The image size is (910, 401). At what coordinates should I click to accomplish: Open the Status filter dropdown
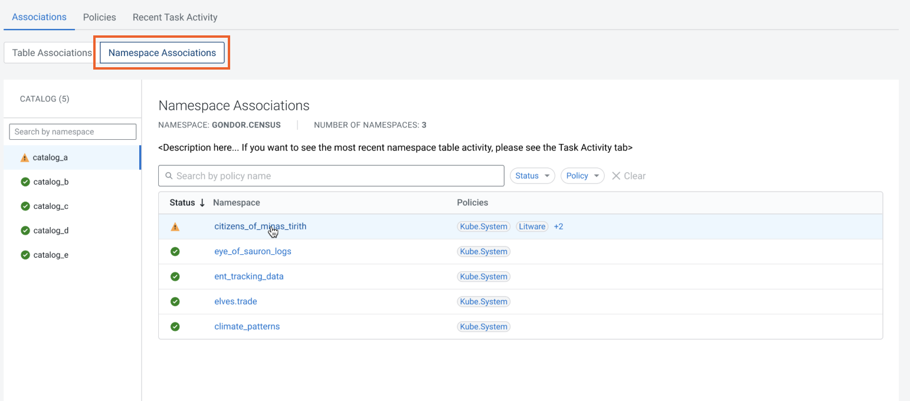click(532, 175)
